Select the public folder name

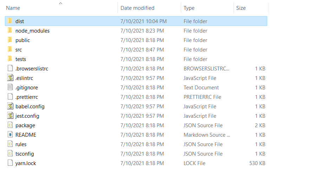point(22,40)
